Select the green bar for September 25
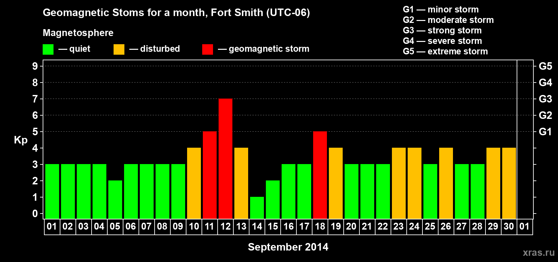Viewport: 558px width, 262px height. pos(430,191)
